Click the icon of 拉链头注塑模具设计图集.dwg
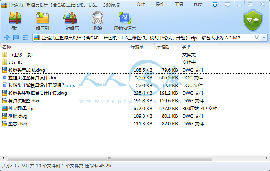This screenshot has width=270, height=171. pyautogui.click(x=5, y=93)
